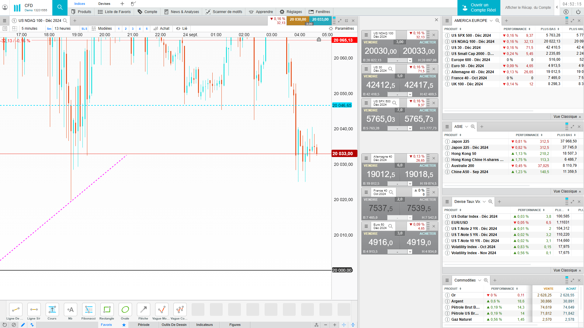Click the pencil edit icon at bottom left
This screenshot has height=328, width=584.
(23, 325)
